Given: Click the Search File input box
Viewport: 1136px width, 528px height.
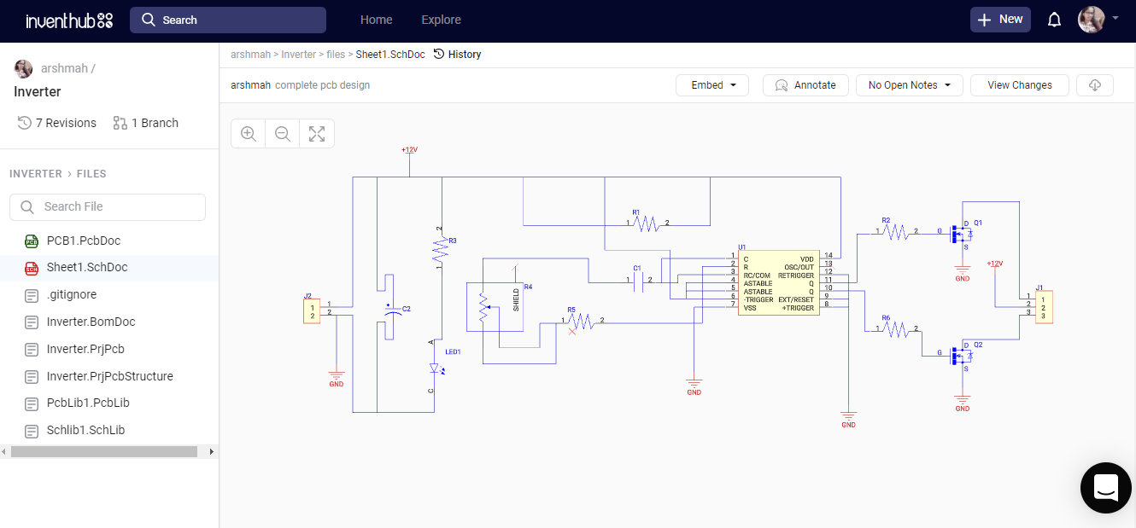Looking at the screenshot, I should point(107,206).
